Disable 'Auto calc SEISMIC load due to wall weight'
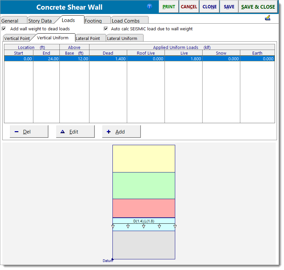 click(x=105, y=29)
